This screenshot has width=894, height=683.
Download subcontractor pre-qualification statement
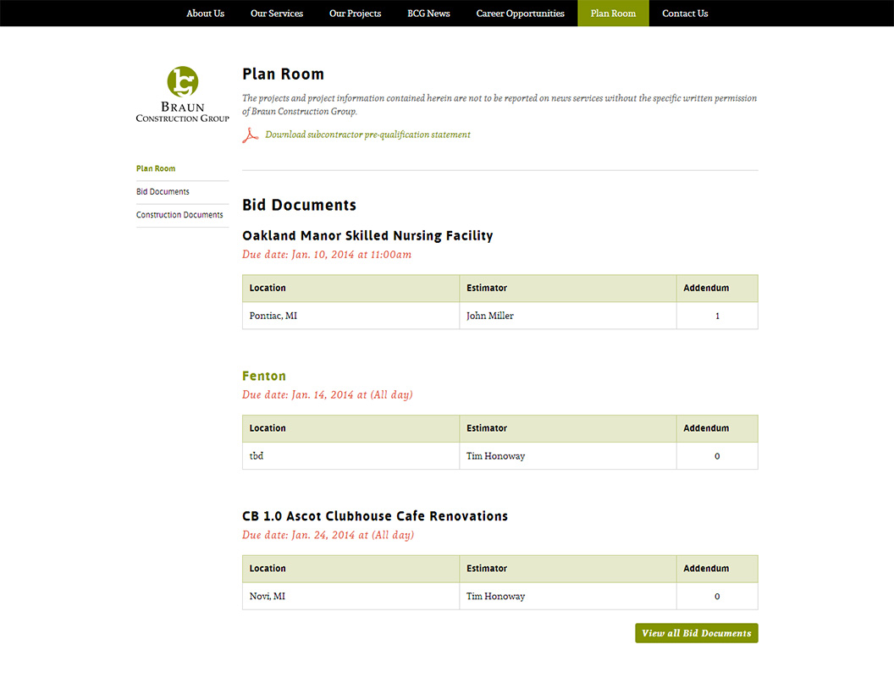coord(367,135)
